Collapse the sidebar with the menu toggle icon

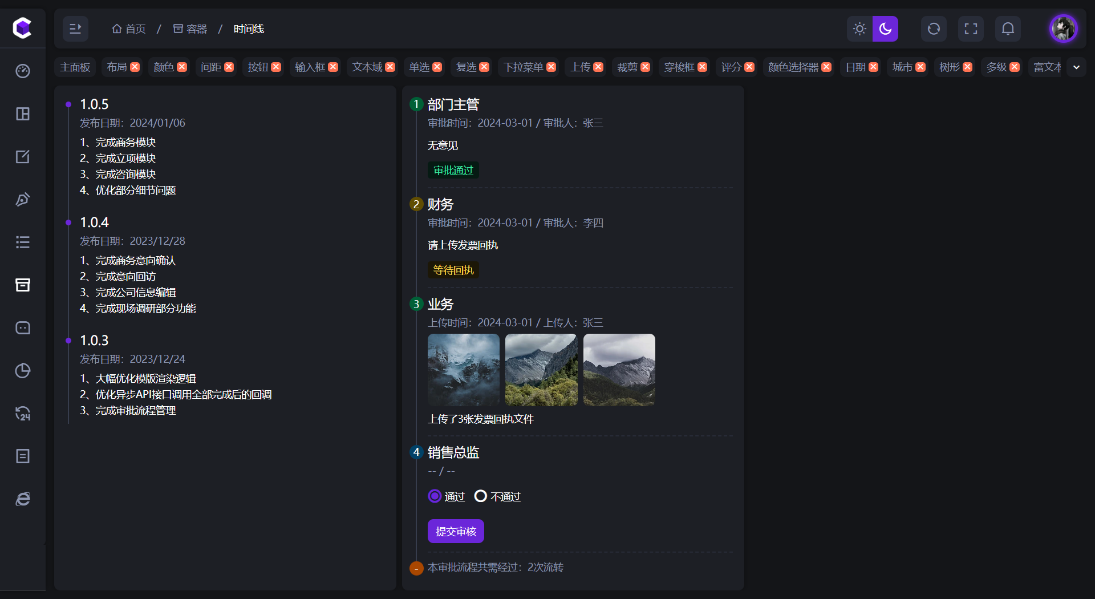(75, 29)
